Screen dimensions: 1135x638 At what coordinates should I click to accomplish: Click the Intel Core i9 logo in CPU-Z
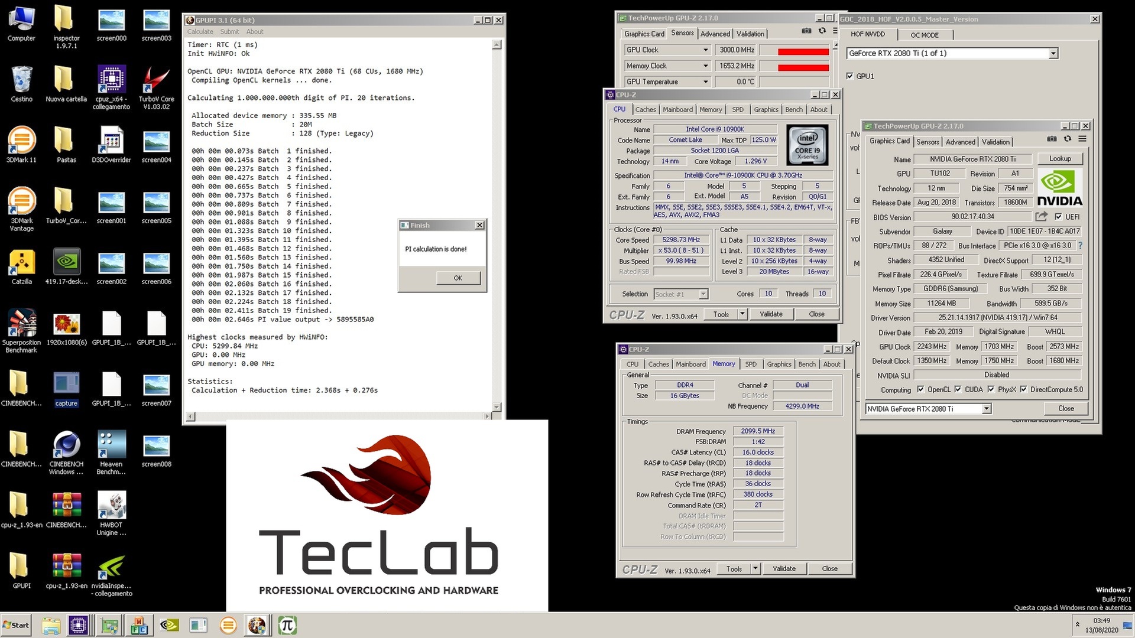[x=807, y=145]
